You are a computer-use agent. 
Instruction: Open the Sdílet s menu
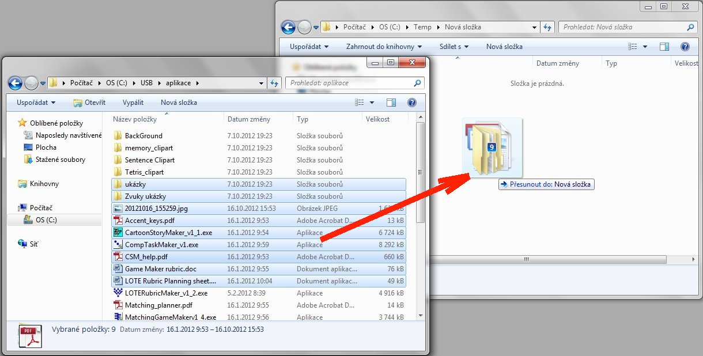453,47
